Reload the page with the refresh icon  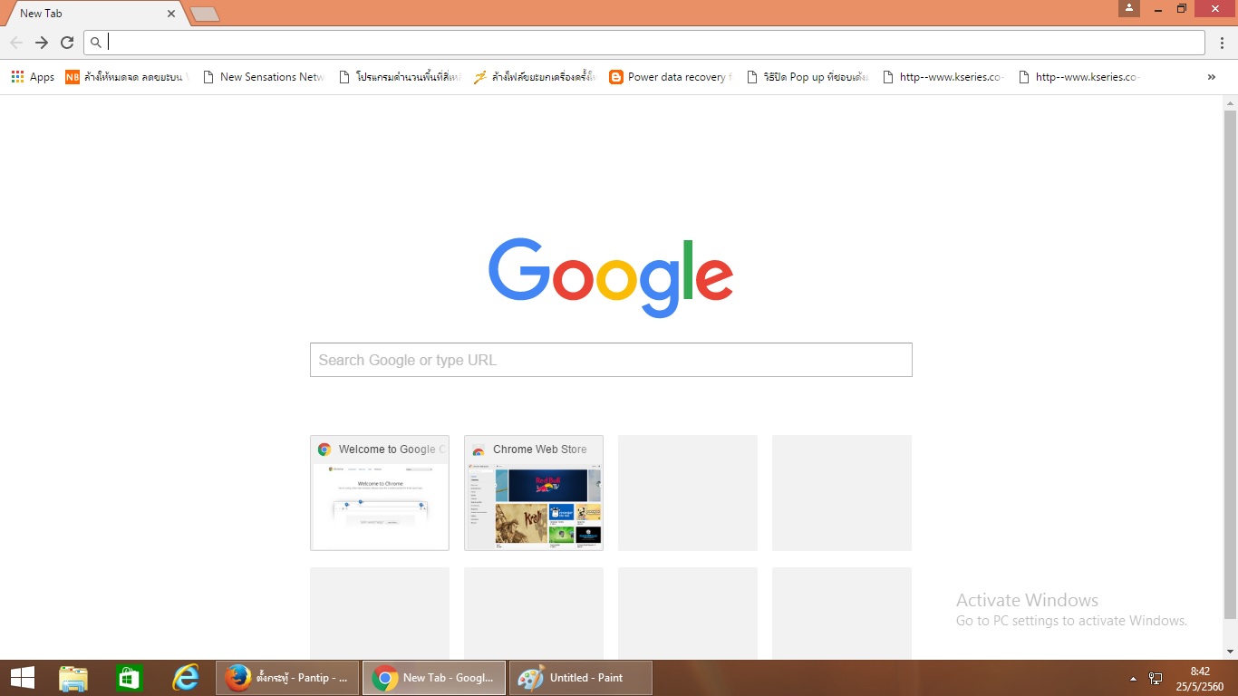tap(67, 43)
